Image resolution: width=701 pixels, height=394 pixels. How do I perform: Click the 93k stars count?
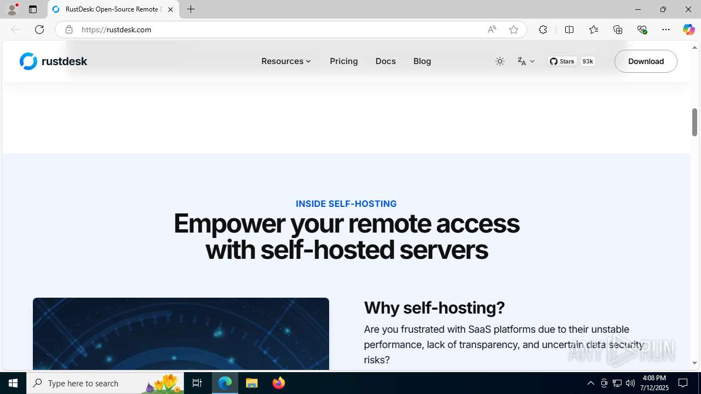tap(588, 61)
